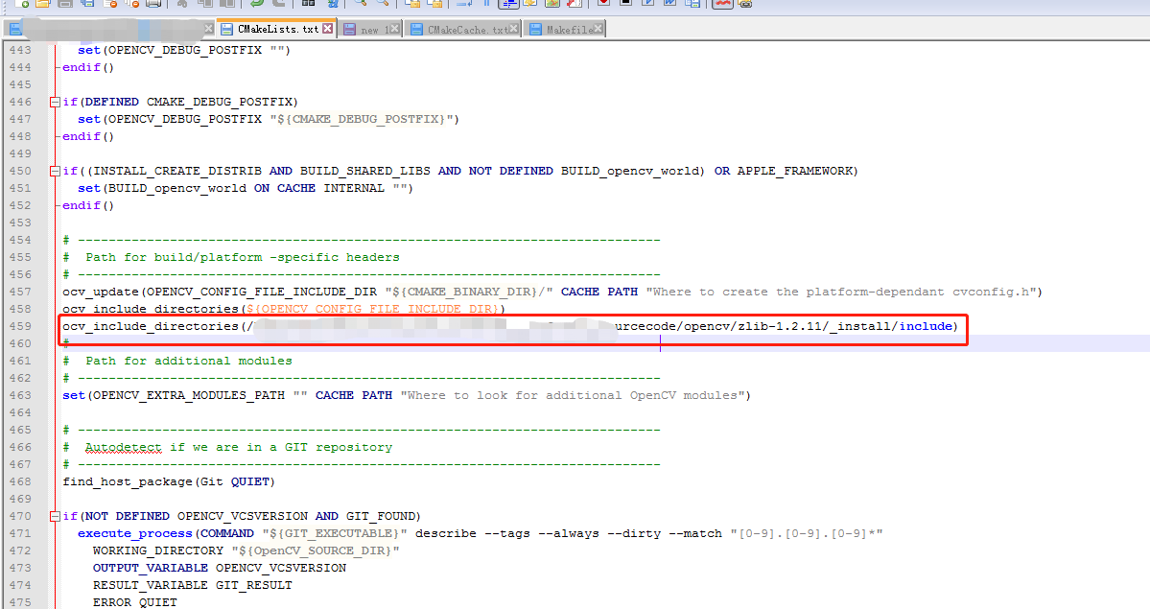The image size is (1150, 609).
Task: Click the red spell-check squiggle toolbar icon
Action: pos(723,3)
